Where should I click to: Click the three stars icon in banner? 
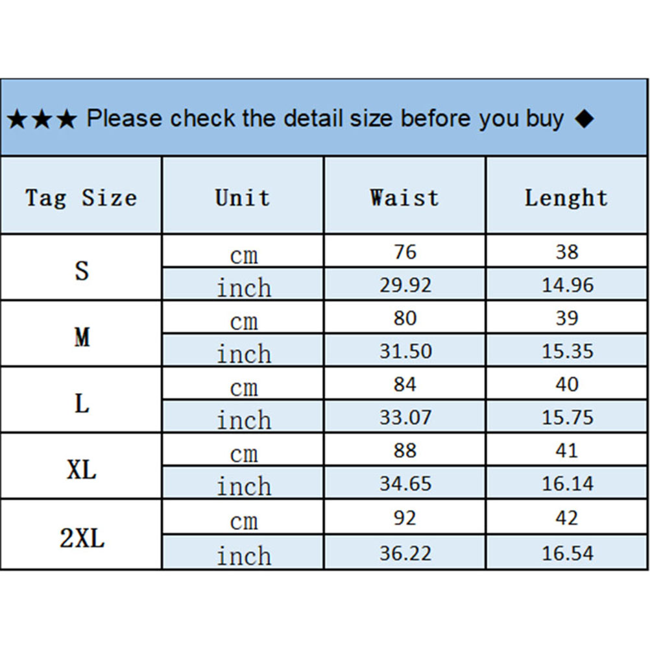(x=42, y=119)
